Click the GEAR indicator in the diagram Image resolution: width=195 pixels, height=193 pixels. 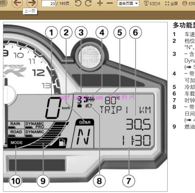point(85,122)
